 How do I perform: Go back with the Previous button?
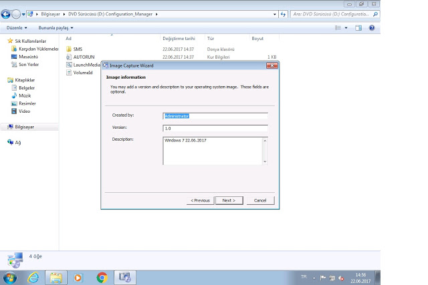pyautogui.click(x=200, y=200)
